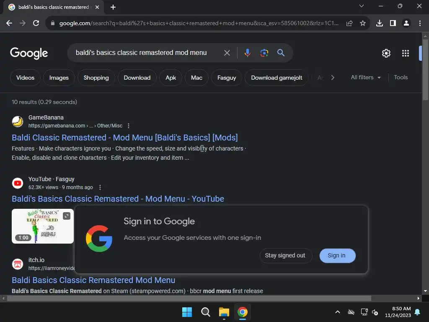Open a new browser tab

(x=113, y=7)
